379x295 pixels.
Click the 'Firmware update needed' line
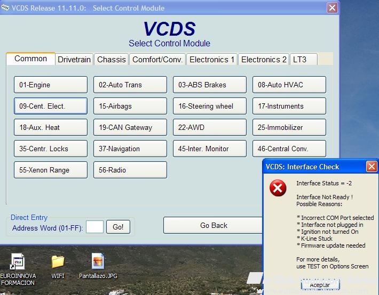[x=331, y=245]
